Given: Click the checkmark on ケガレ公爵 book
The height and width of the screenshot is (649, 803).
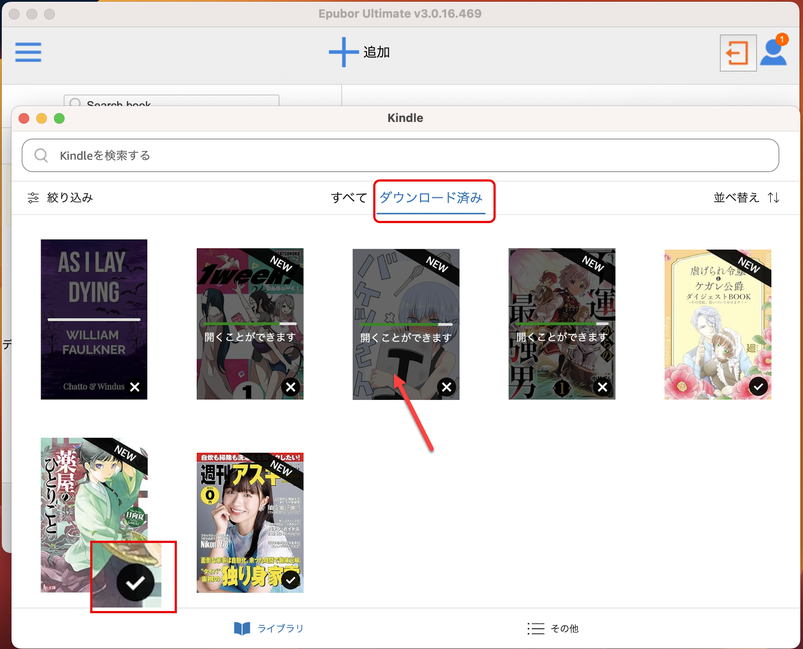Looking at the screenshot, I should pyautogui.click(x=758, y=387).
